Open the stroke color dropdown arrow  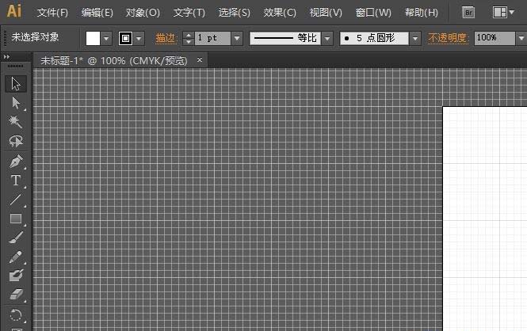139,38
